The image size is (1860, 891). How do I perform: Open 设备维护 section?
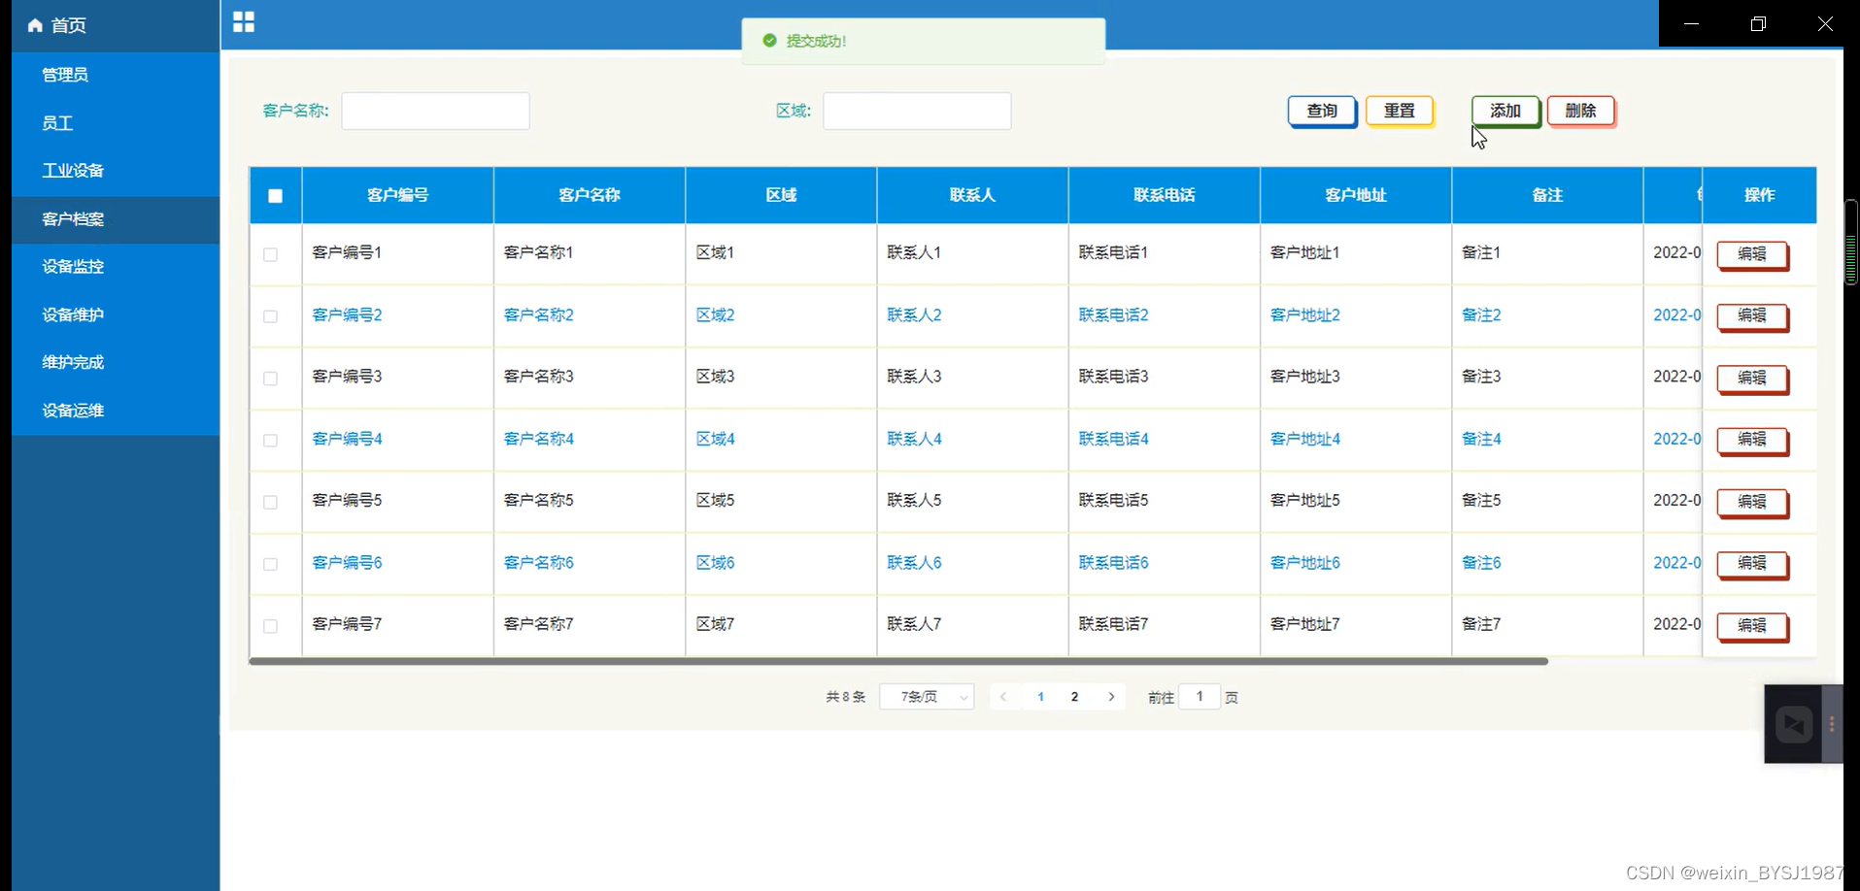(x=72, y=314)
